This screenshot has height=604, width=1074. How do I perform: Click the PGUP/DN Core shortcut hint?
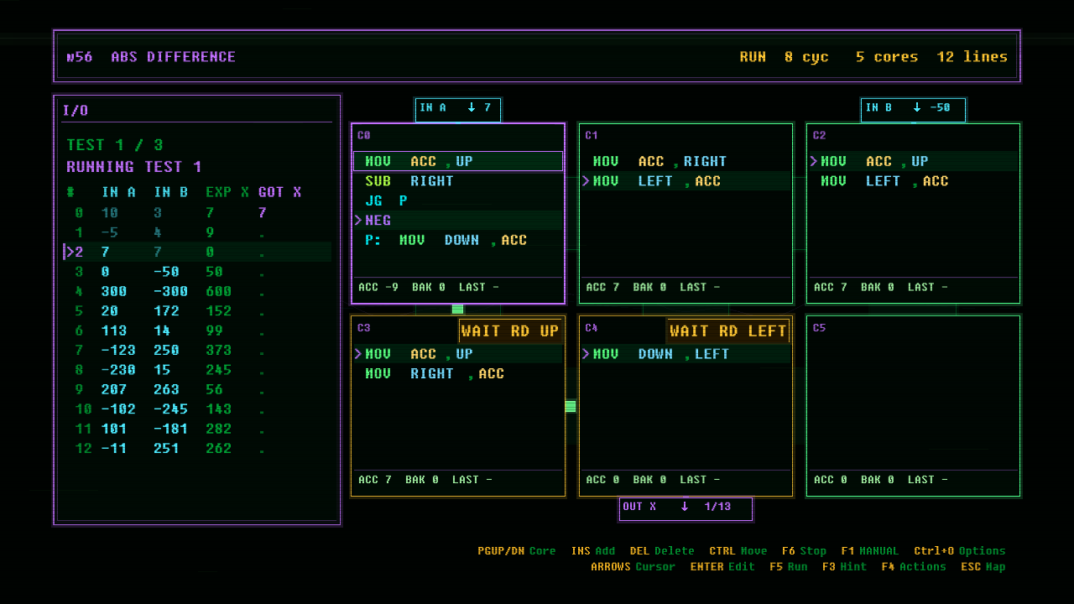(x=517, y=551)
